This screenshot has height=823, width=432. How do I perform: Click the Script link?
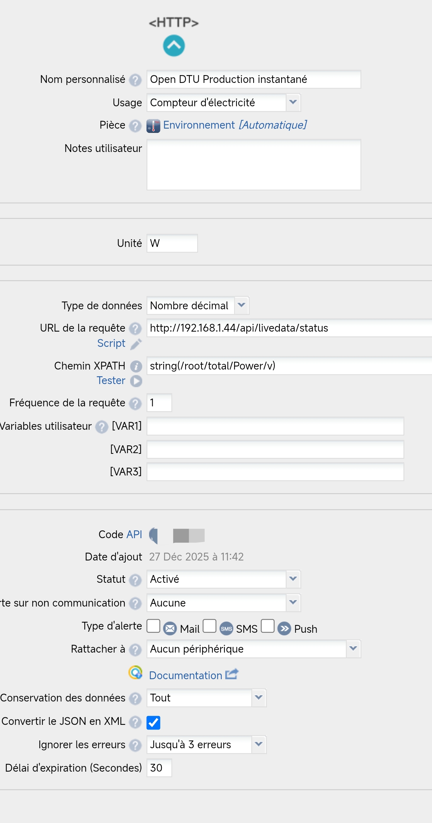111,343
